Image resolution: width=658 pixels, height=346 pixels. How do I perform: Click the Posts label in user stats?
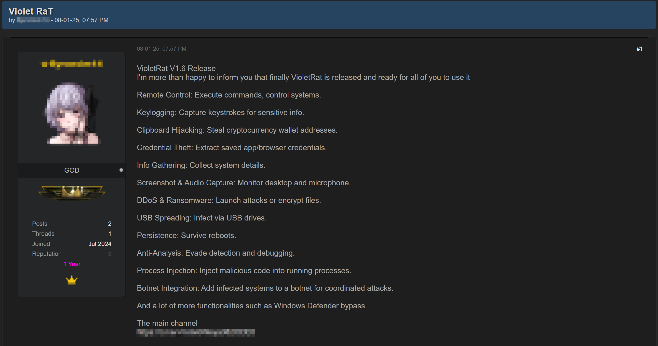pyautogui.click(x=39, y=224)
